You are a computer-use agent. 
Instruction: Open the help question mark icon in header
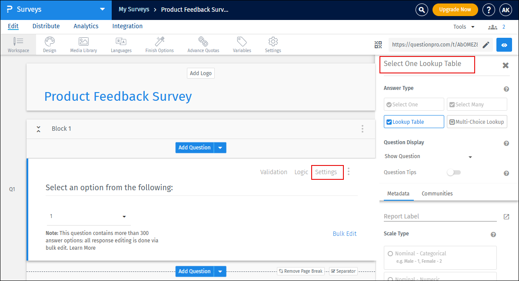[489, 10]
